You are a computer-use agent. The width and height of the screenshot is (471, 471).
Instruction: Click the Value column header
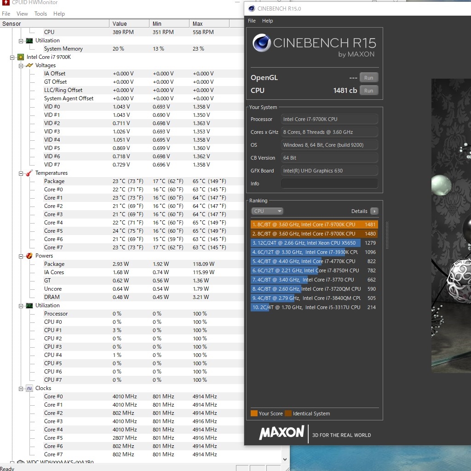(x=129, y=23)
